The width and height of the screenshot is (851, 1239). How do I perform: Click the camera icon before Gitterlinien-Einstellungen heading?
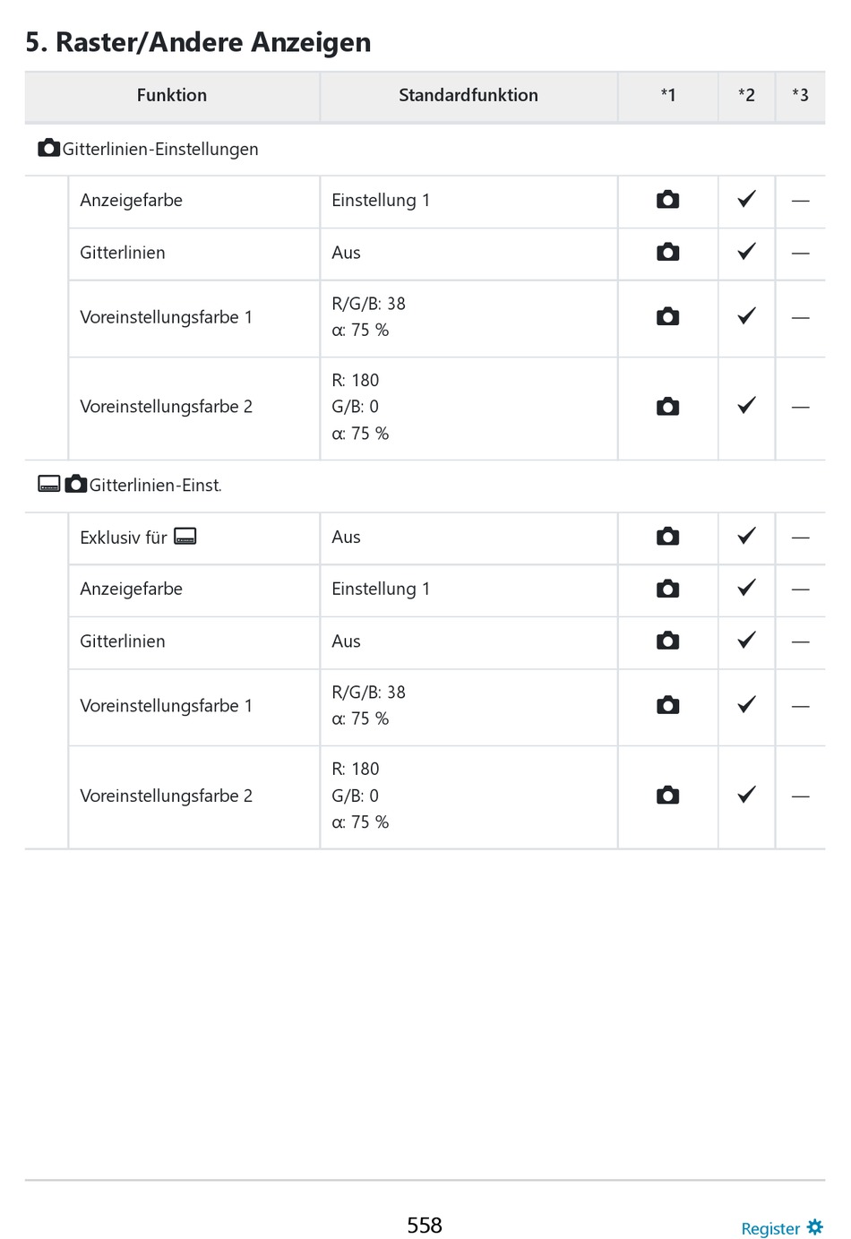[48, 148]
